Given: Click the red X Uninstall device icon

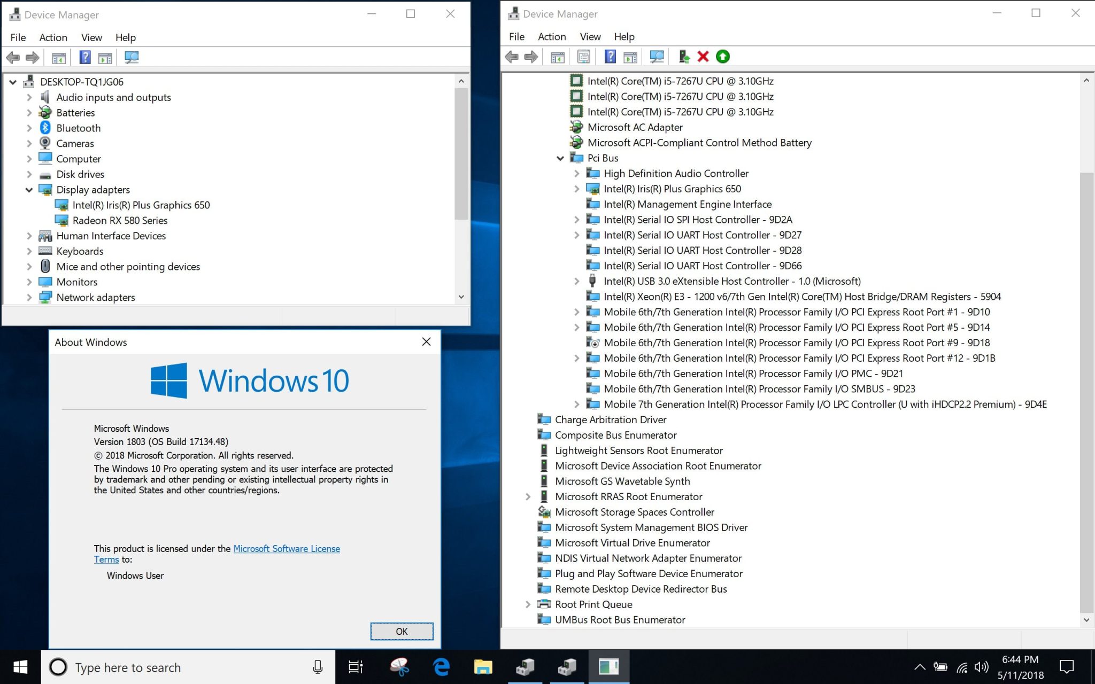Looking at the screenshot, I should point(703,57).
